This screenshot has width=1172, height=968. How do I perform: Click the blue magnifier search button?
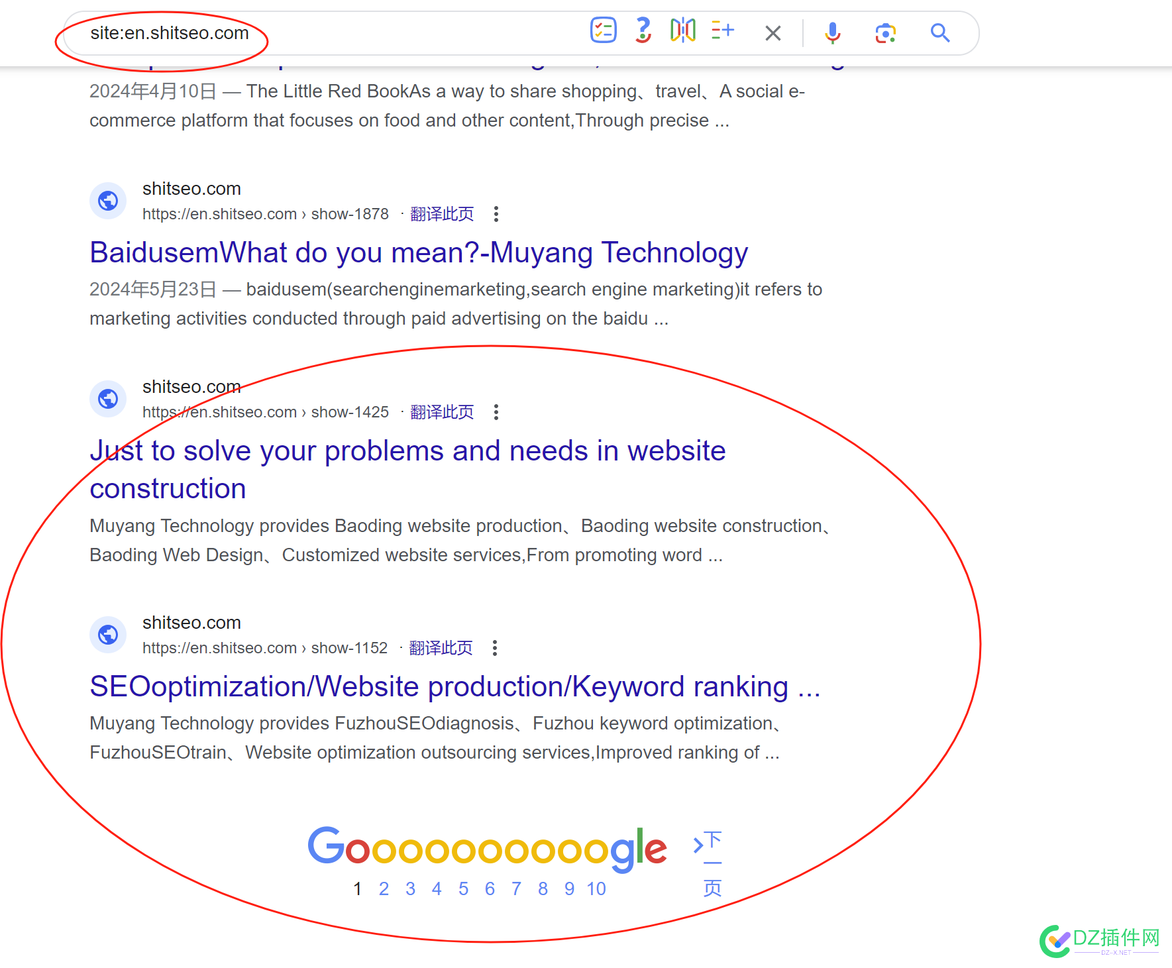[940, 32]
